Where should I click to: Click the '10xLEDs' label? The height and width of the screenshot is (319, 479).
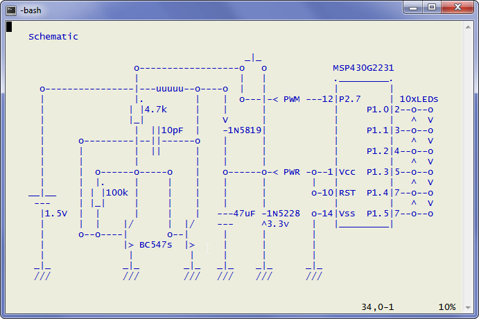(419, 99)
